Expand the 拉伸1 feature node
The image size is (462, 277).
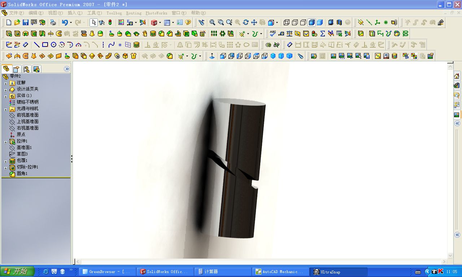tap(5, 142)
